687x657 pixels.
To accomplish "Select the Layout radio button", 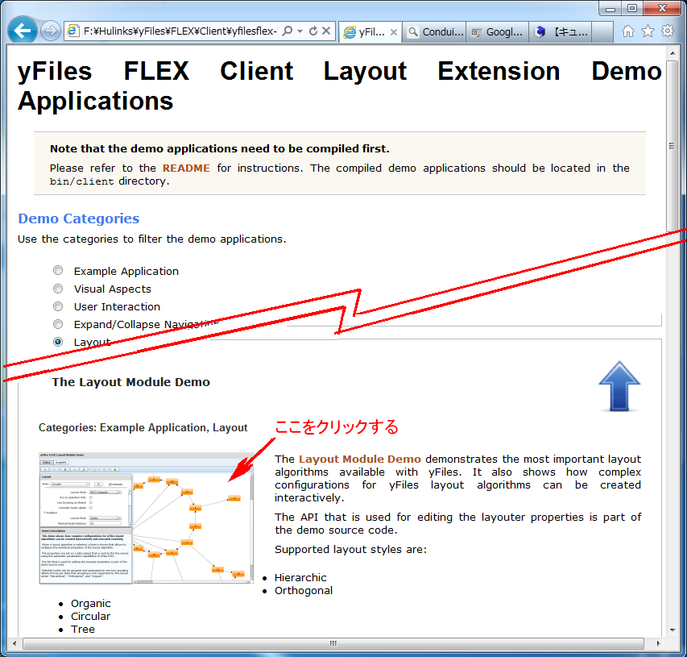I will pos(58,342).
